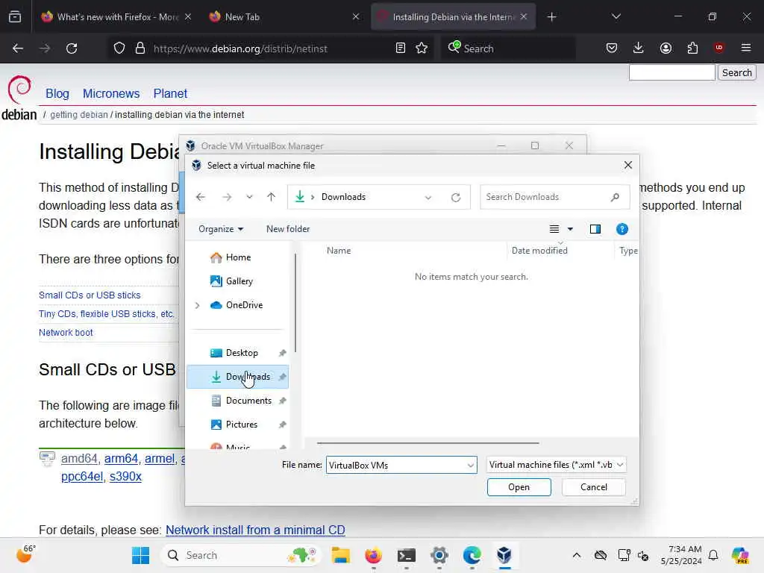Click the up-one-level arrow in file dialog
The height and width of the screenshot is (573, 764).
pyautogui.click(x=271, y=197)
